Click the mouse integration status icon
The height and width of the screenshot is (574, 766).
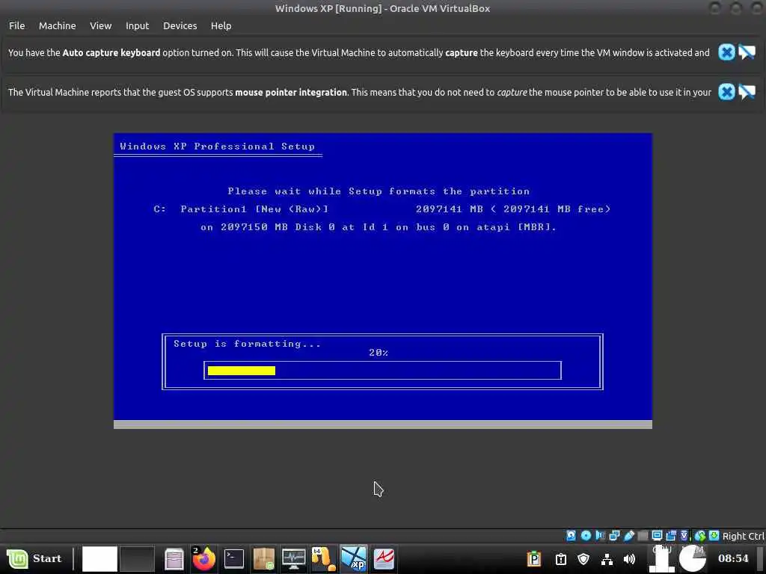point(700,535)
